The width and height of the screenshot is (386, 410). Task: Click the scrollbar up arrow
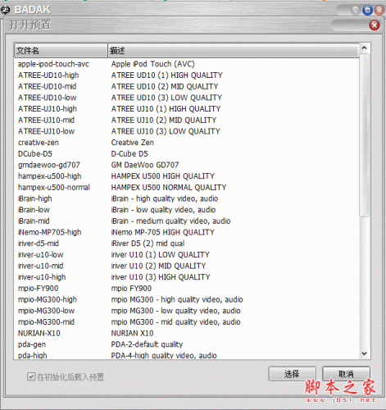click(x=364, y=48)
